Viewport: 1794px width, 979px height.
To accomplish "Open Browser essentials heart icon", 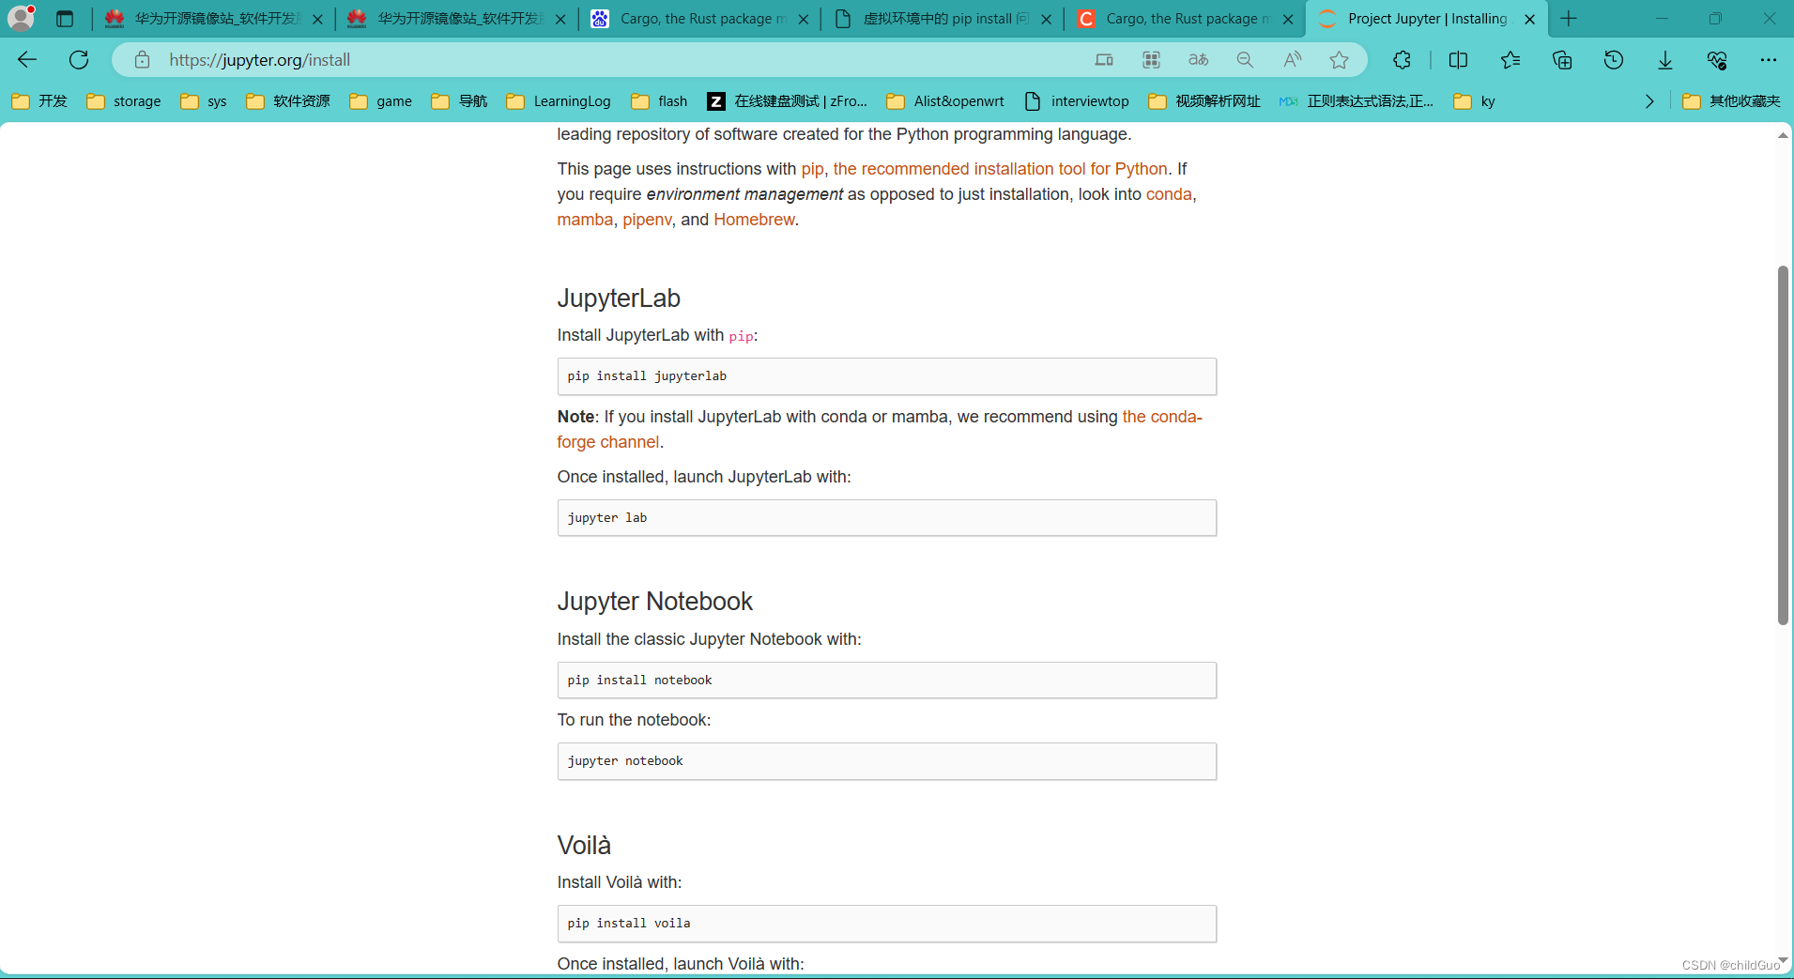I will 1717,59.
